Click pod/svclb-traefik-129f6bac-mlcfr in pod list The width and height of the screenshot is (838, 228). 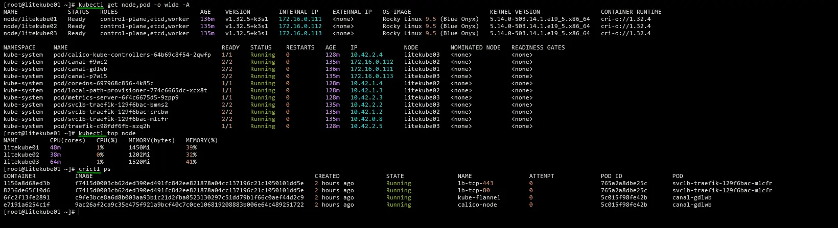pos(110,119)
